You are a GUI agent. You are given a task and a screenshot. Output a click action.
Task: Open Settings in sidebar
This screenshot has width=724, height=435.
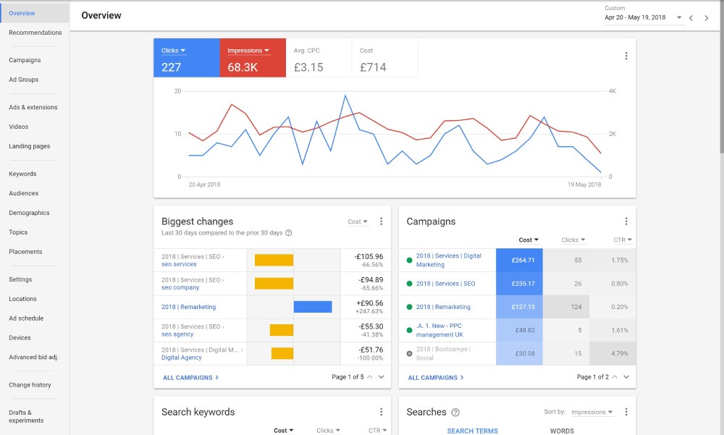point(20,280)
